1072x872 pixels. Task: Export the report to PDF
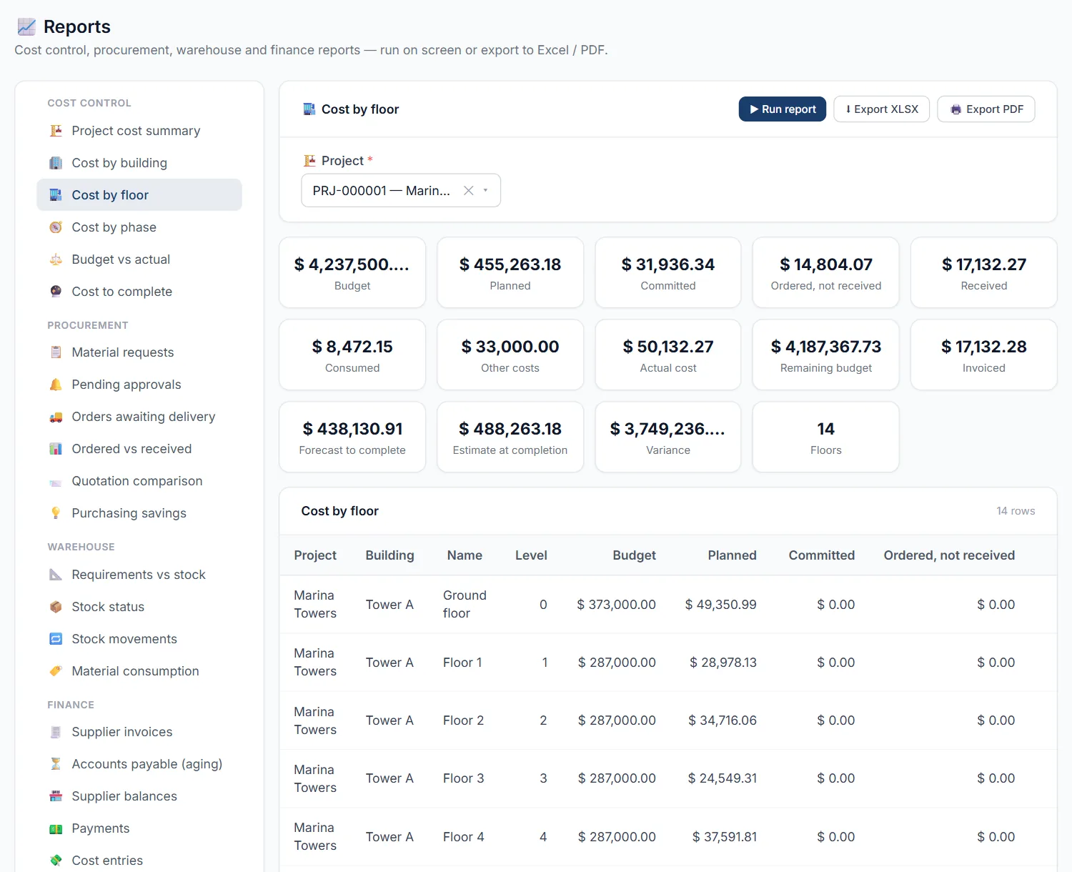click(x=986, y=109)
